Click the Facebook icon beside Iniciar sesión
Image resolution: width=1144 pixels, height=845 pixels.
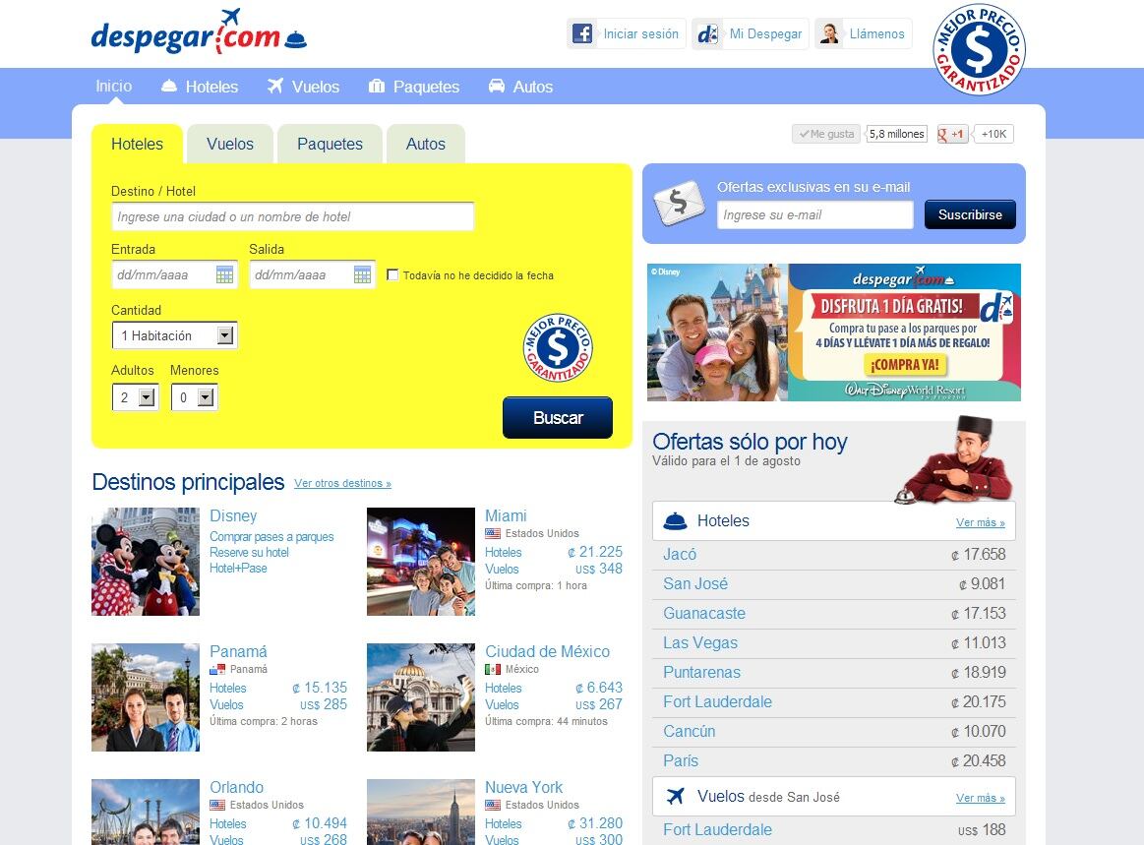pyautogui.click(x=582, y=33)
